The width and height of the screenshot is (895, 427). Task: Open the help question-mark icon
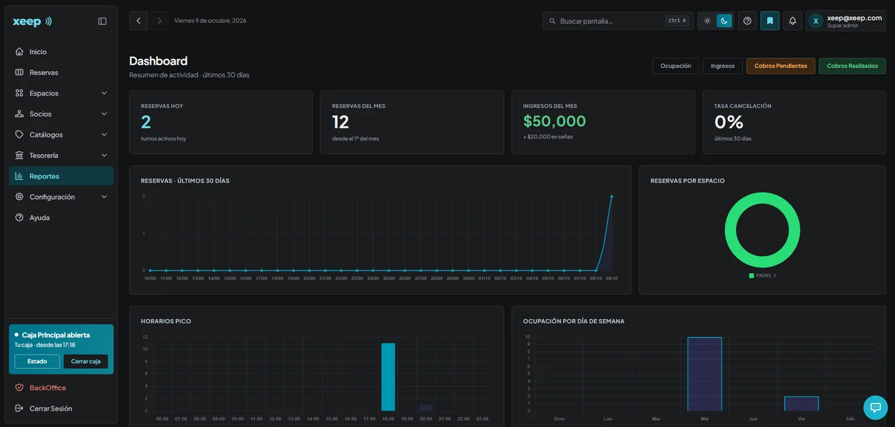pos(747,21)
